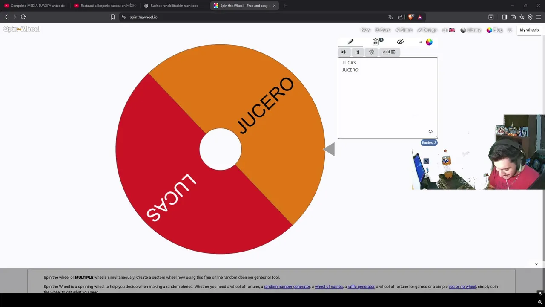Screen dimensions: 545x307
Task: Go back in browser history
Action: (6, 17)
